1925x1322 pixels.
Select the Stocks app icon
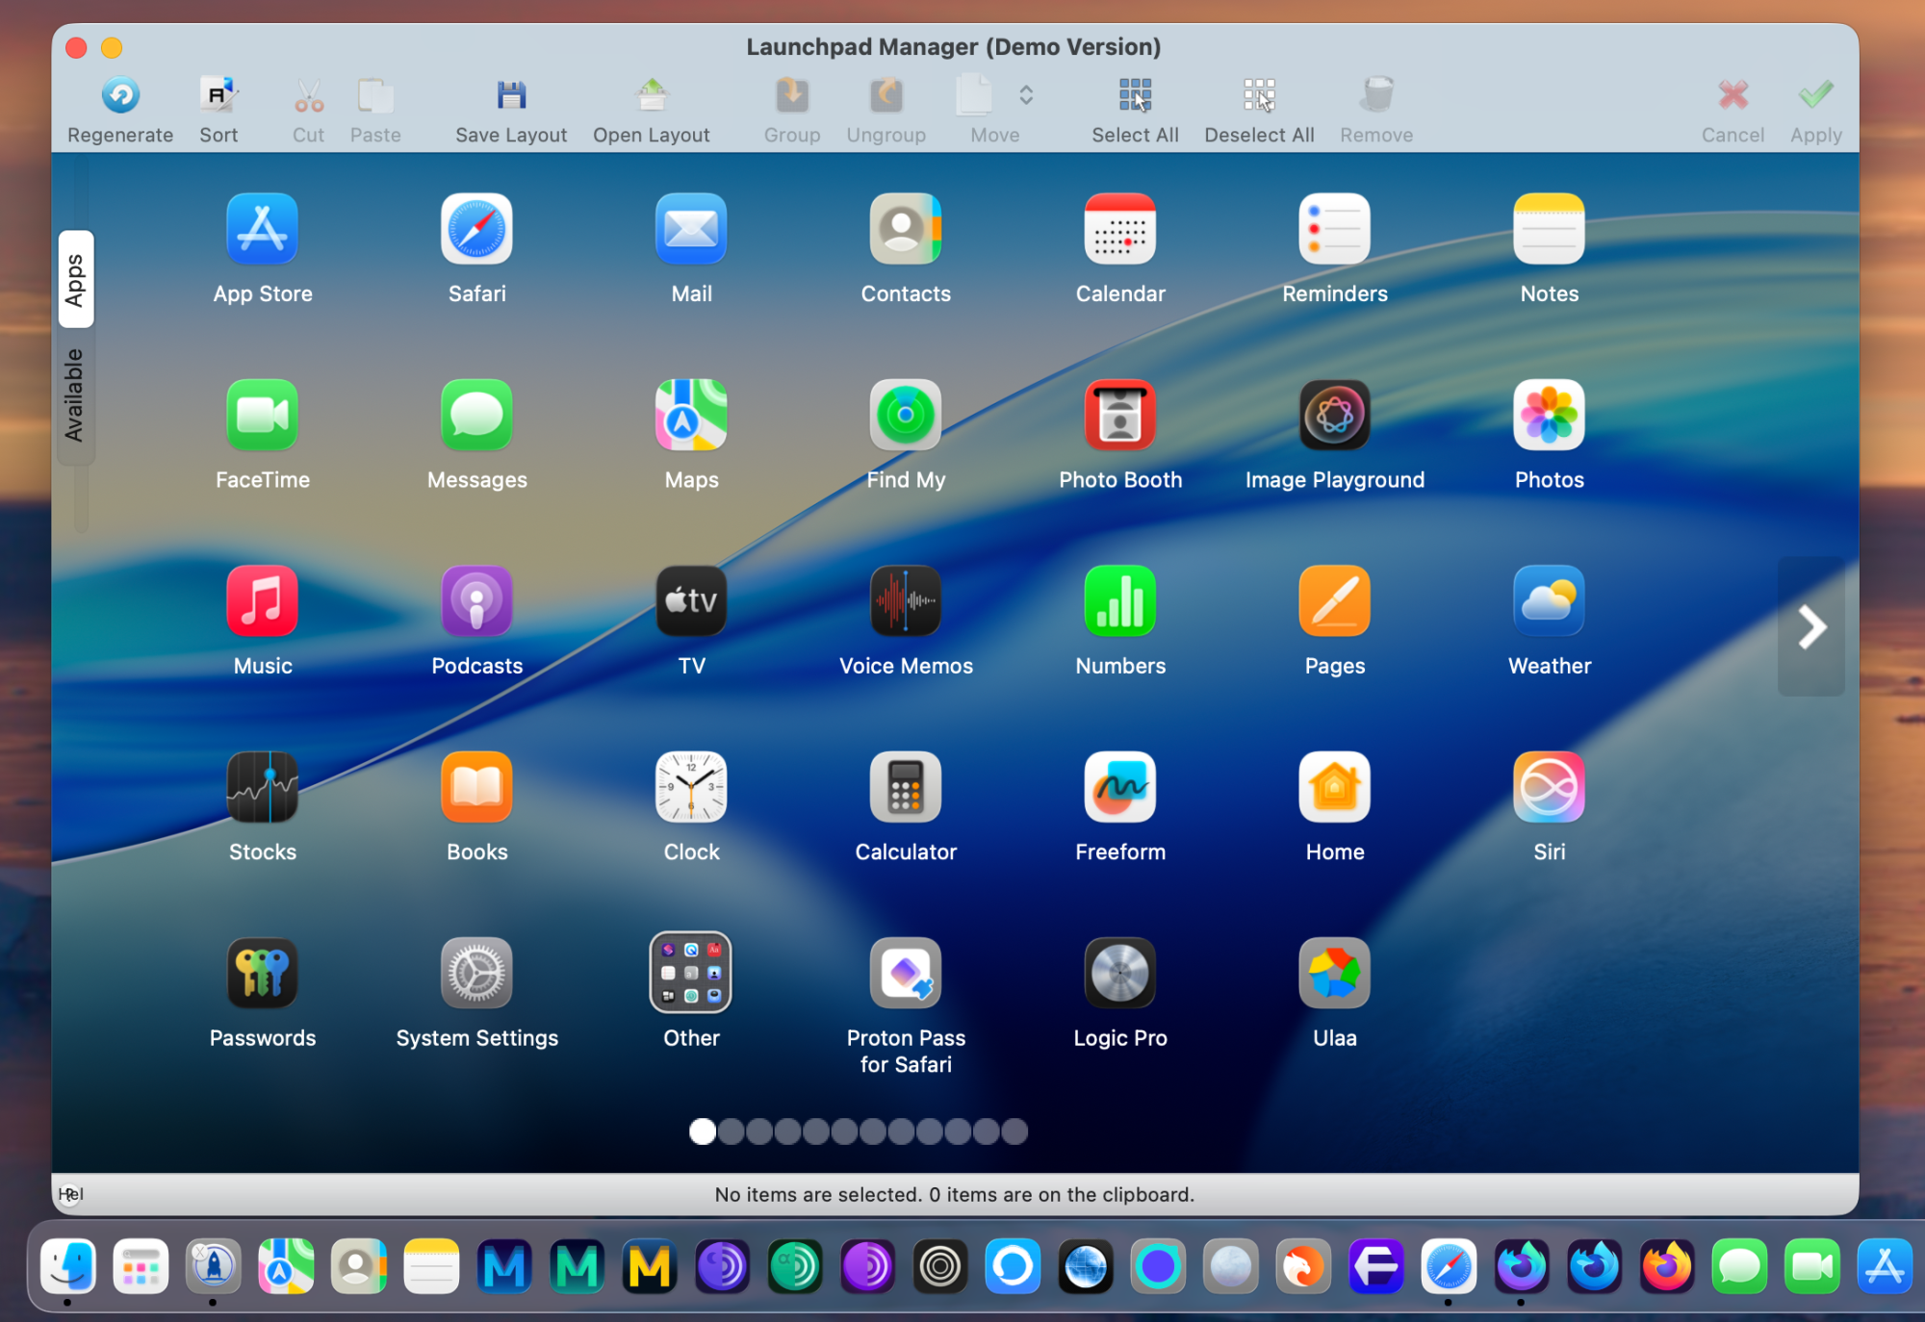tap(262, 787)
